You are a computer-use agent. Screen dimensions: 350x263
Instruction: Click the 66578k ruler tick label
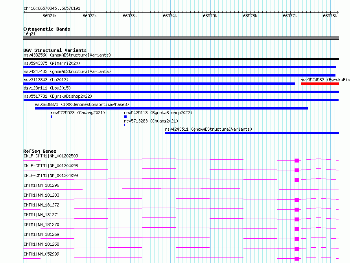click(330, 16)
